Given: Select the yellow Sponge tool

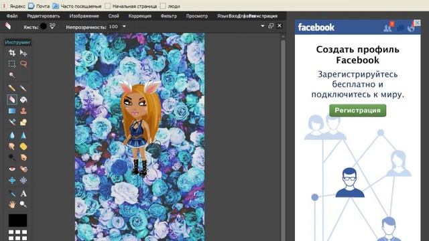Looking at the screenshot, I should 23,147.
